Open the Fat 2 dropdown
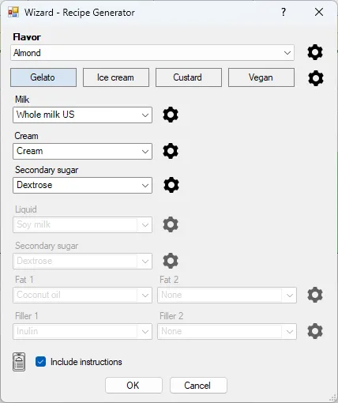 227,295
